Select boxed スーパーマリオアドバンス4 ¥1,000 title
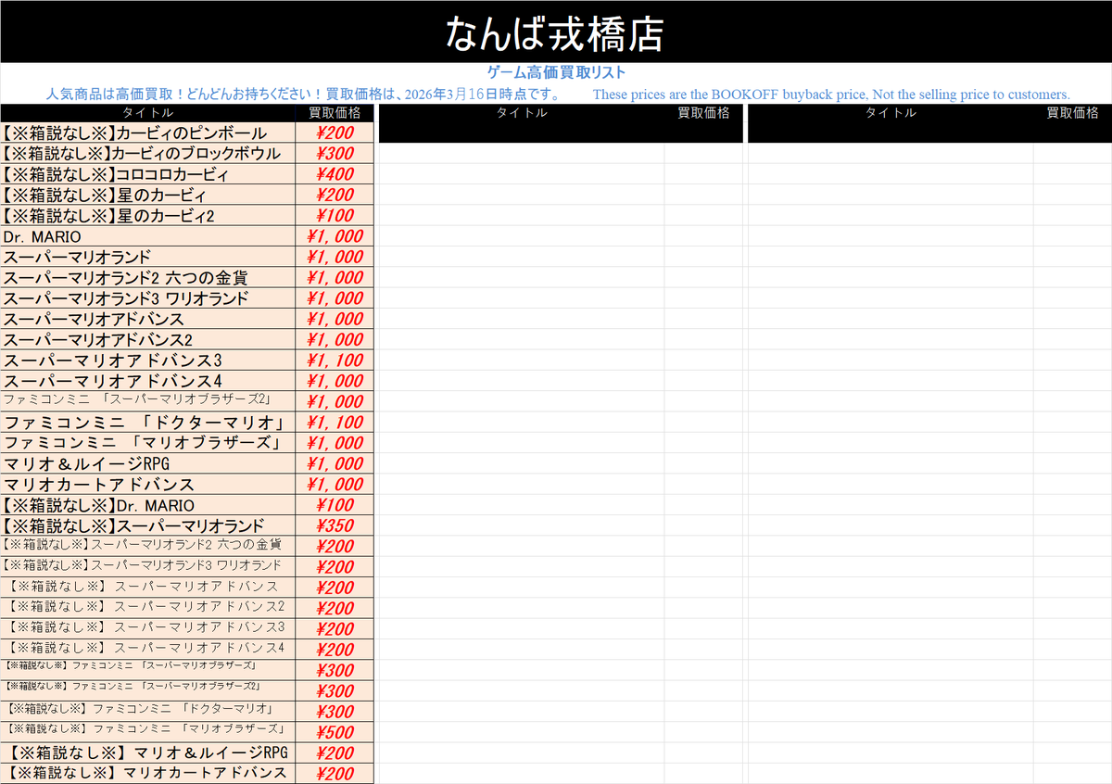 pyautogui.click(x=148, y=381)
